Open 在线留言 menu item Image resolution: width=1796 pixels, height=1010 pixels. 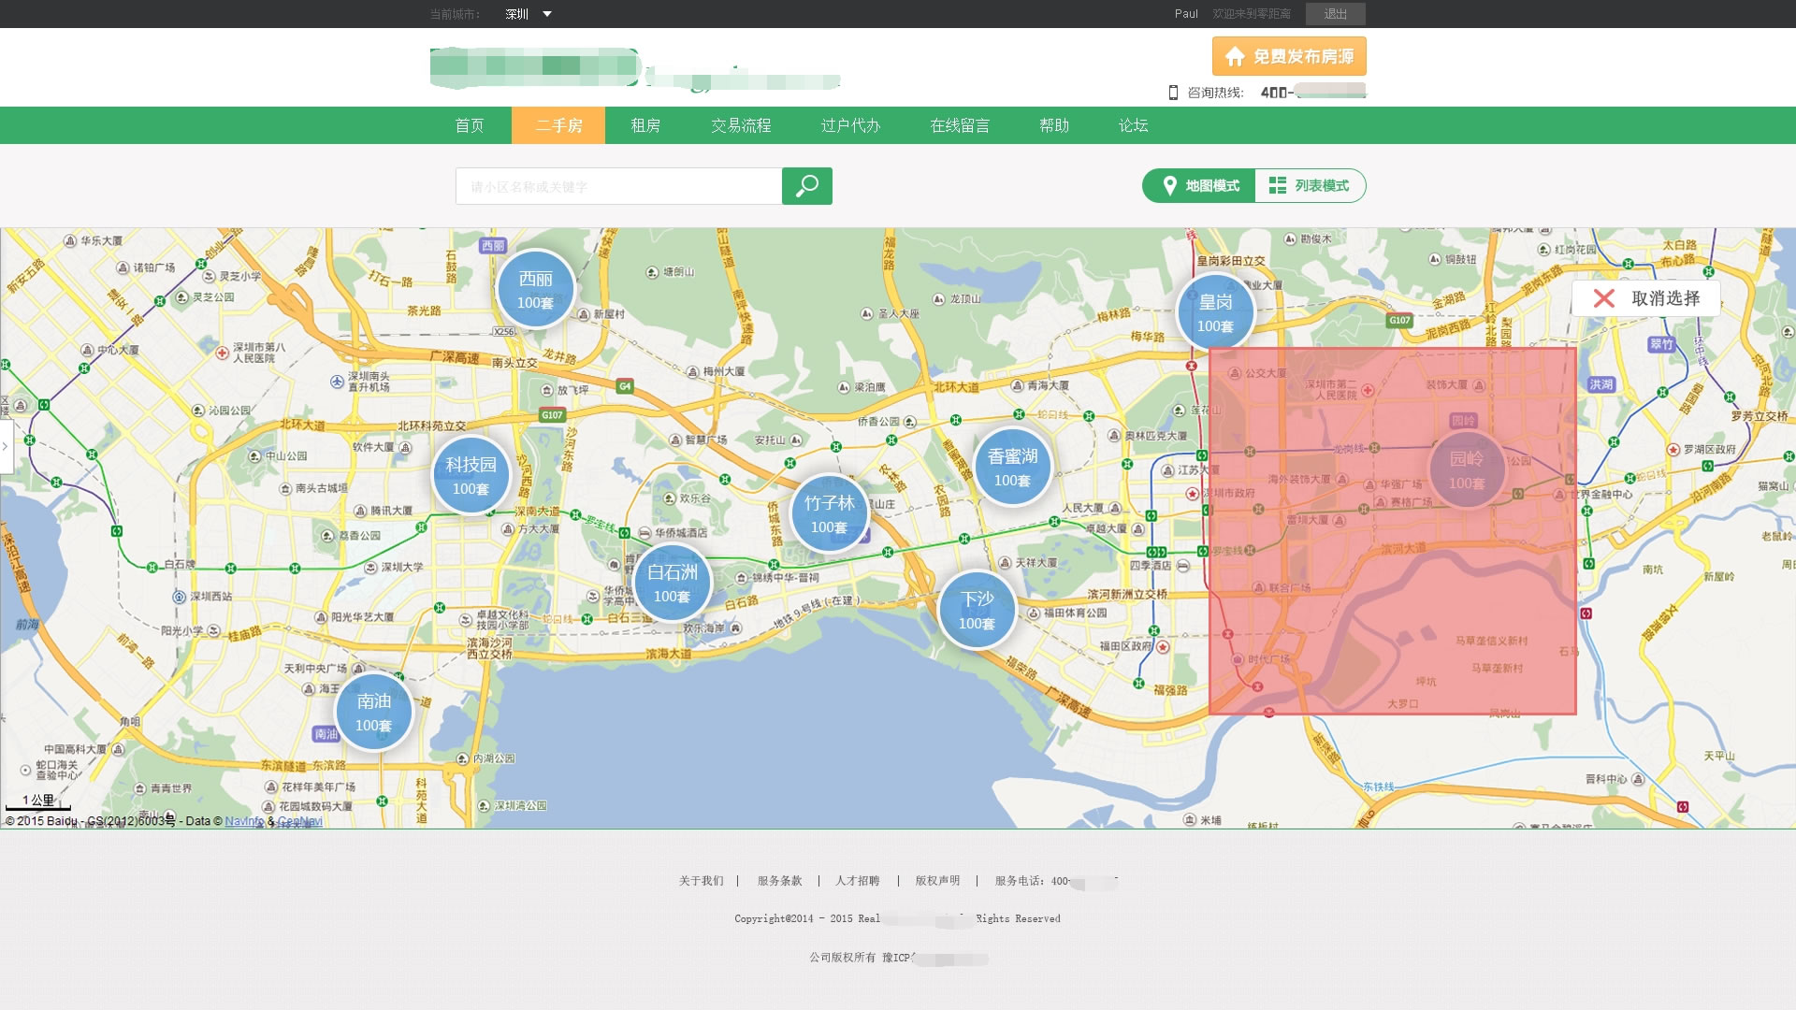960,125
